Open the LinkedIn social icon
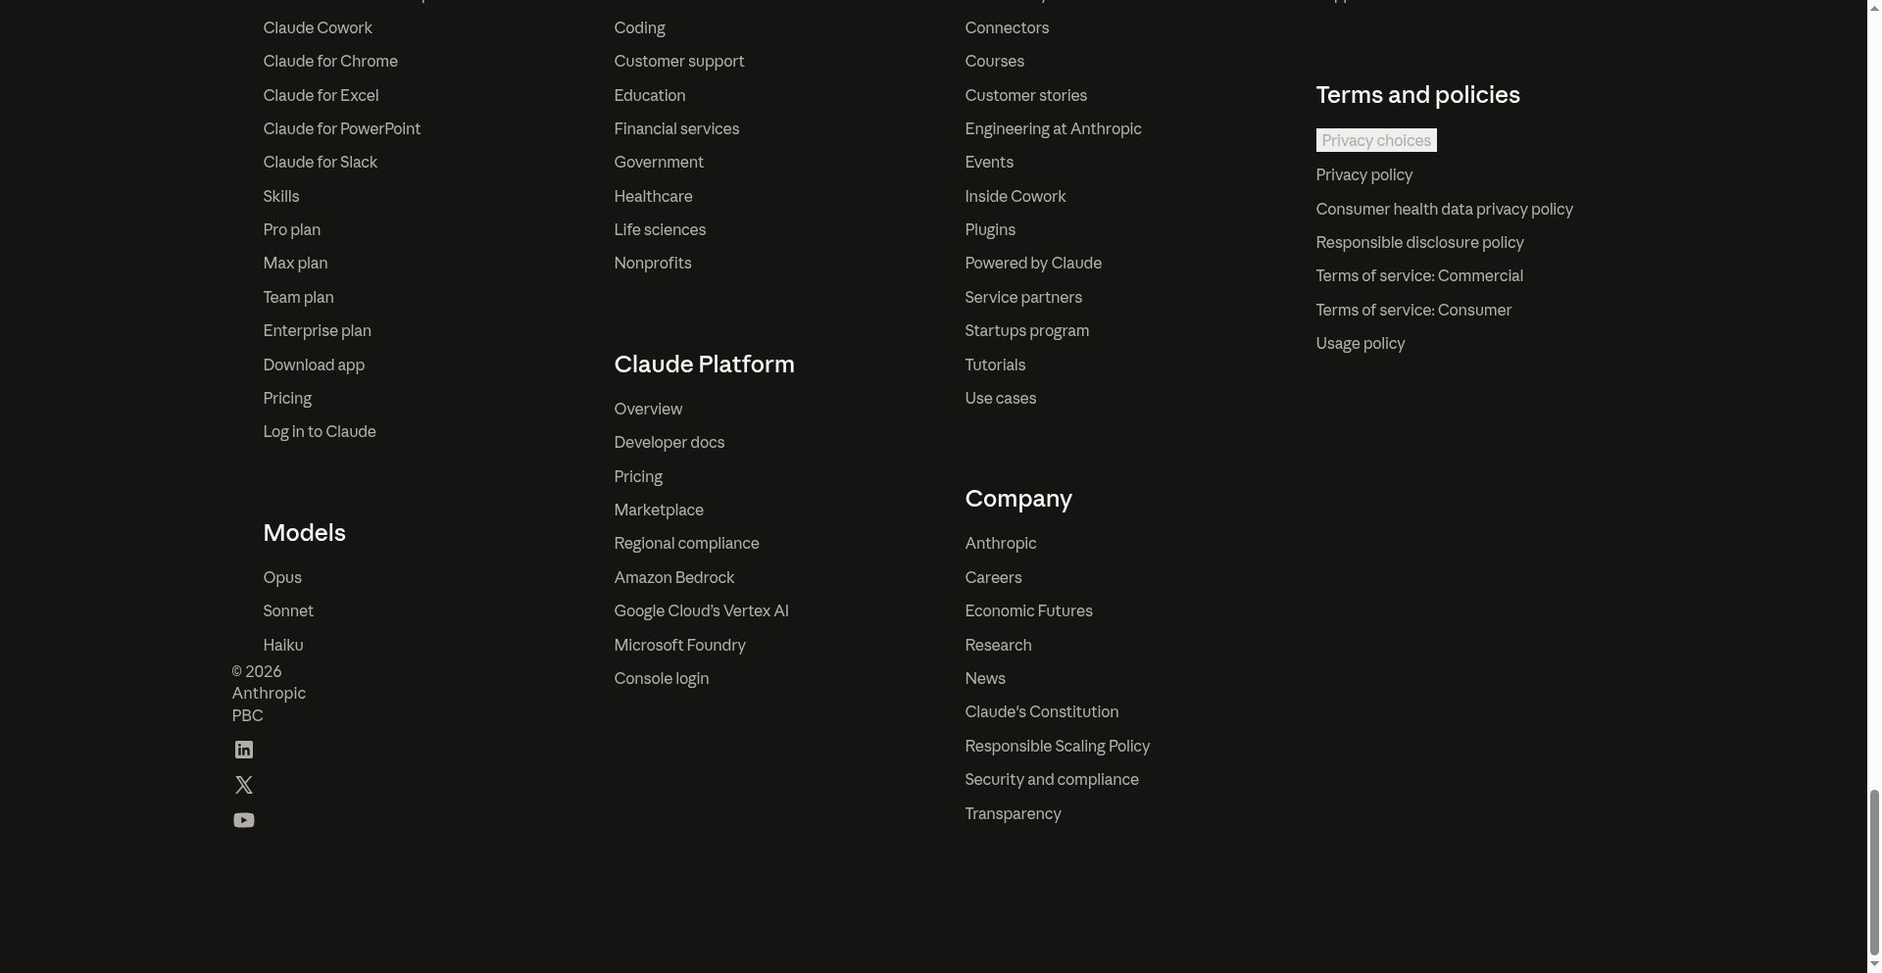The width and height of the screenshot is (1882, 973). (x=243, y=750)
